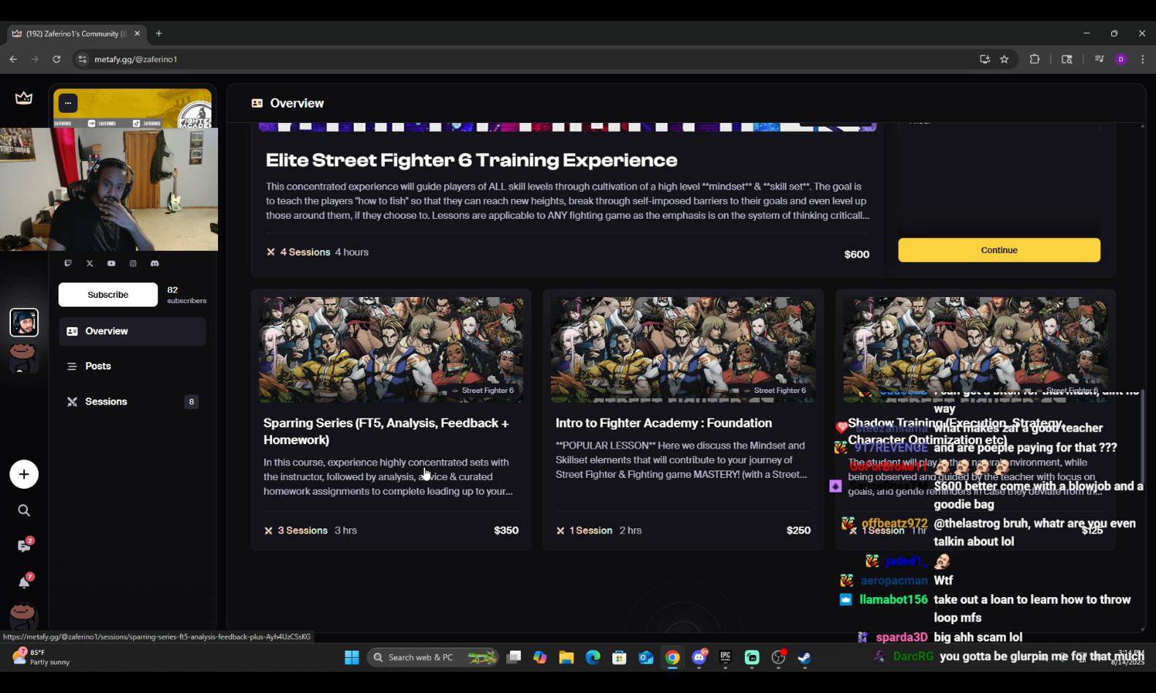The width and height of the screenshot is (1156, 693).
Task: Go back to the previous page
Action: coord(13,59)
